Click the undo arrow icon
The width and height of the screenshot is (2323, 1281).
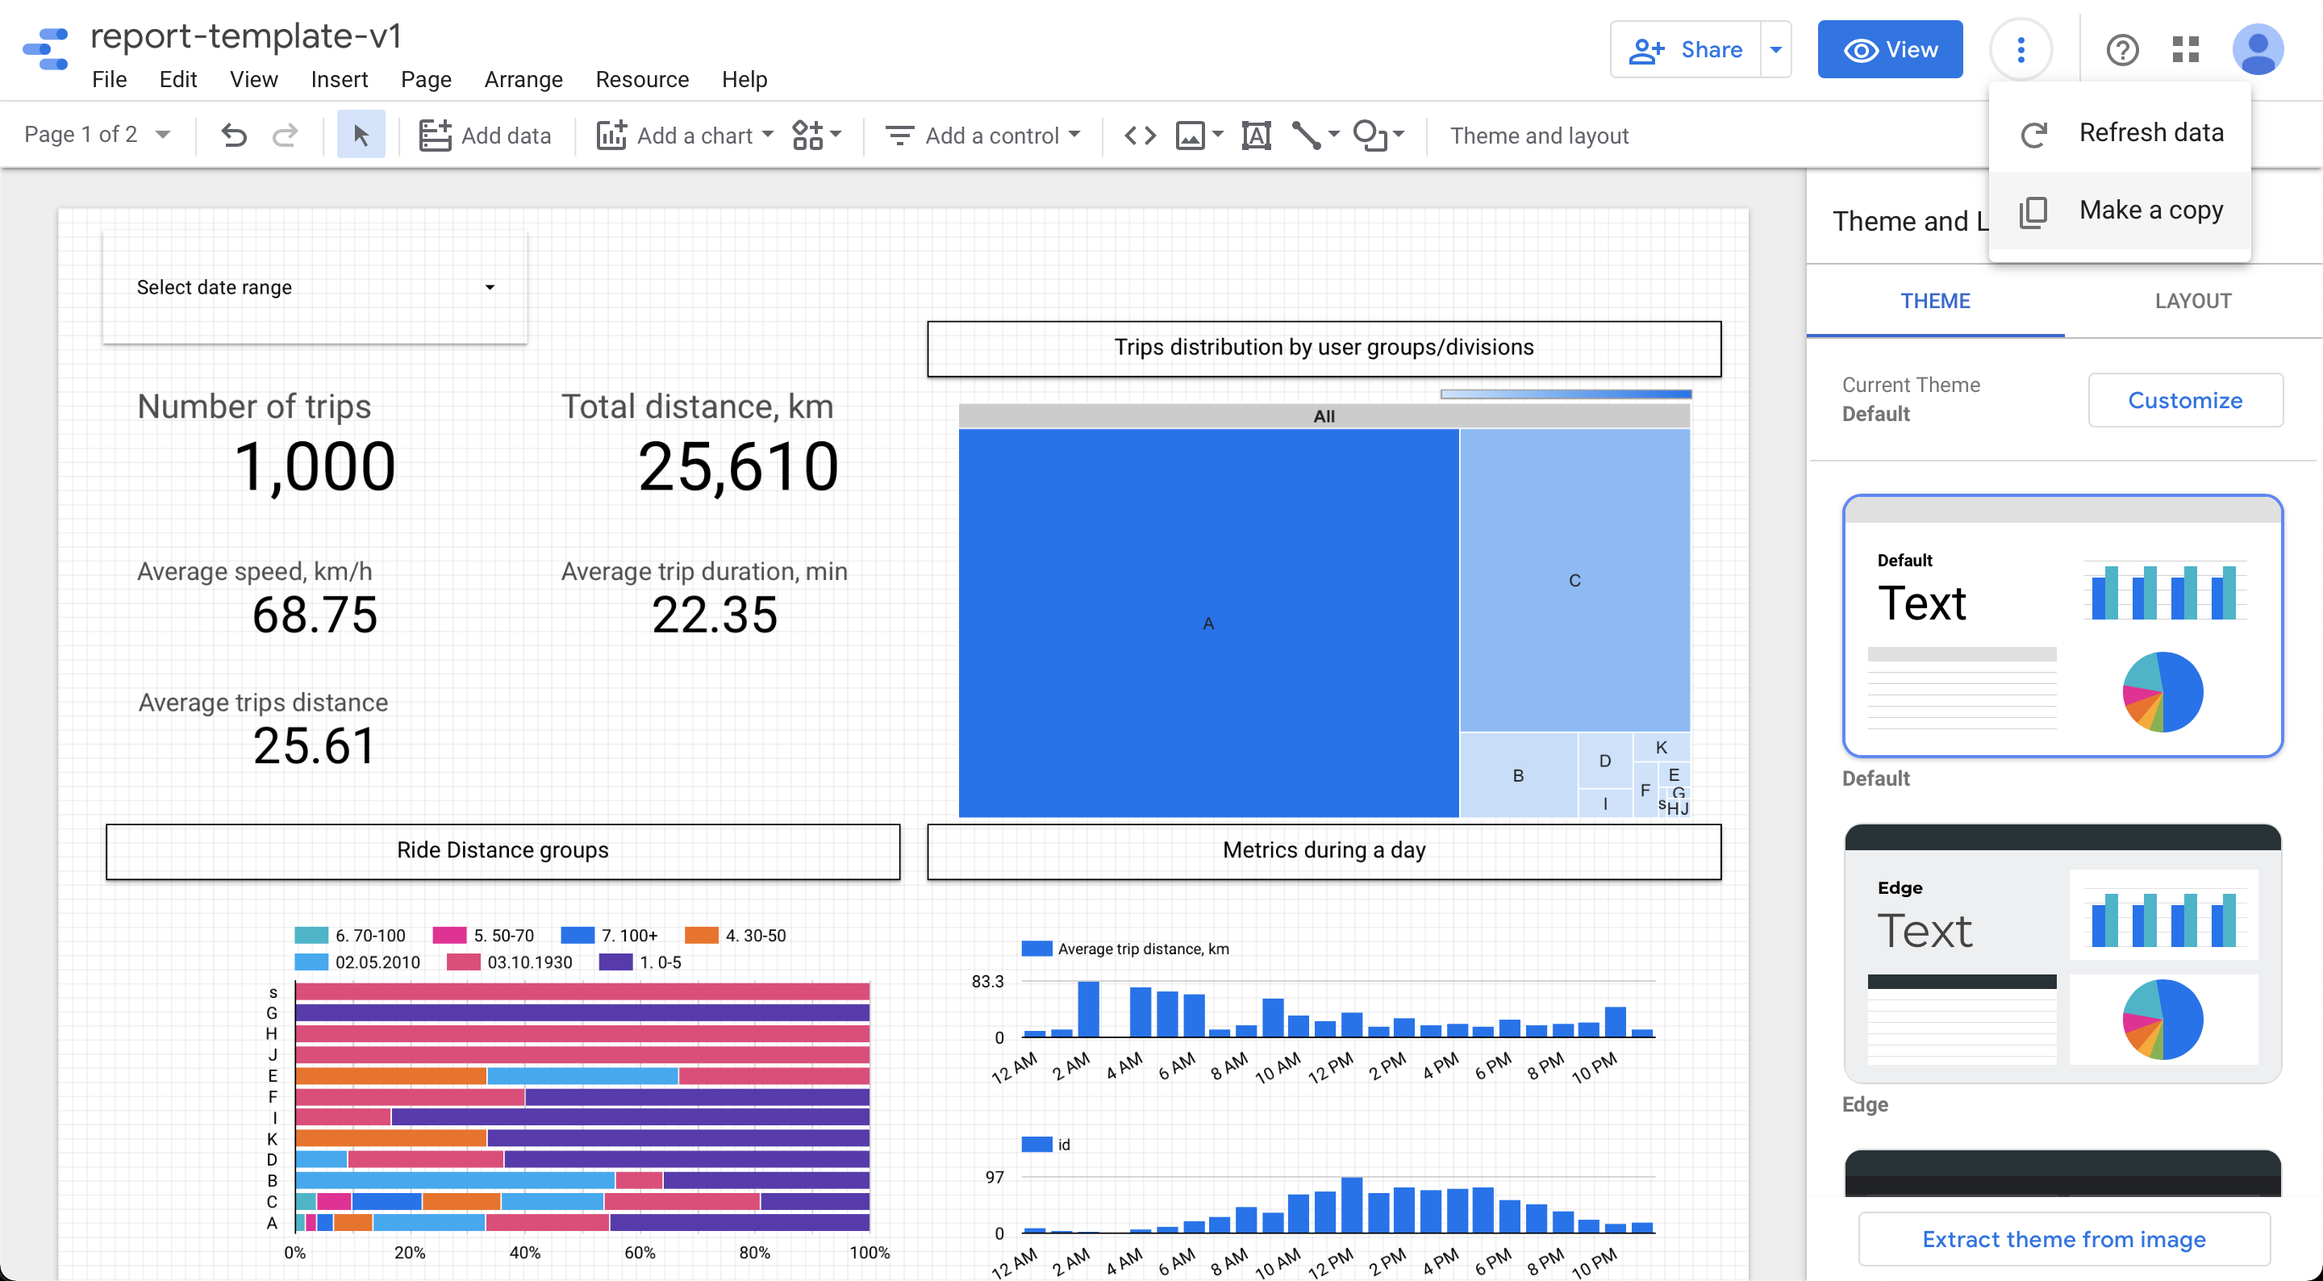pyautogui.click(x=234, y=136)
